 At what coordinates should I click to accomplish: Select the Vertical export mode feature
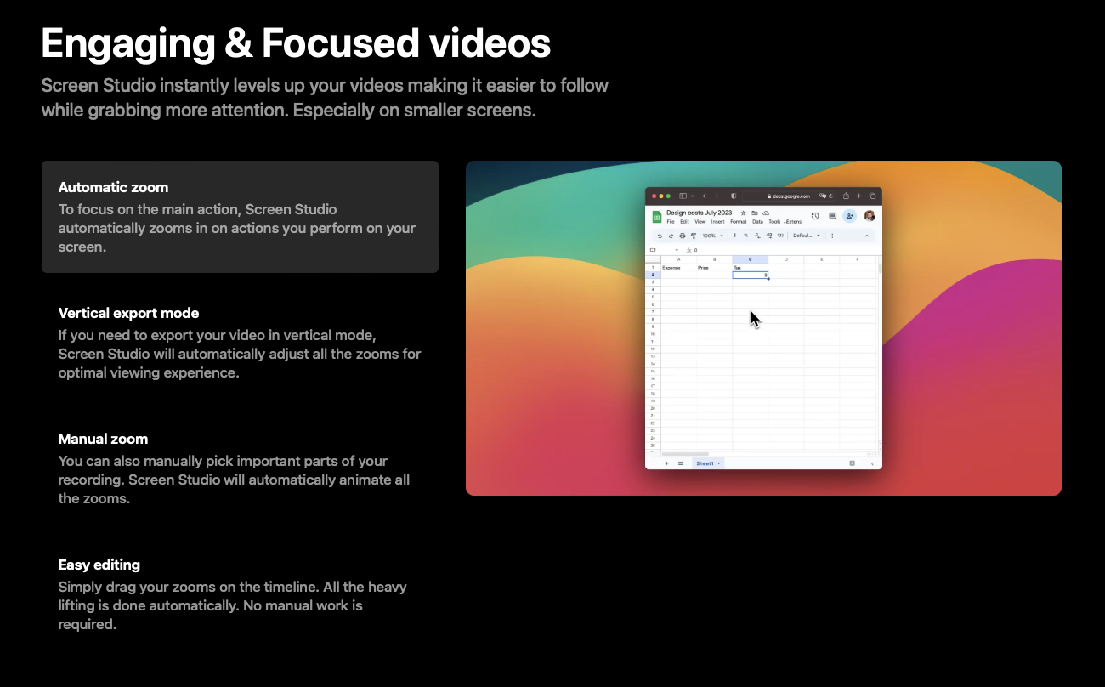click(x=240, y=343)
